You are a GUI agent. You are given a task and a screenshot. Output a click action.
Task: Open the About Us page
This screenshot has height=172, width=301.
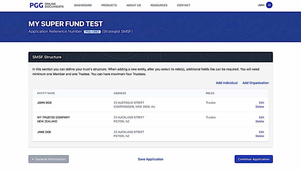pos(134,5)
